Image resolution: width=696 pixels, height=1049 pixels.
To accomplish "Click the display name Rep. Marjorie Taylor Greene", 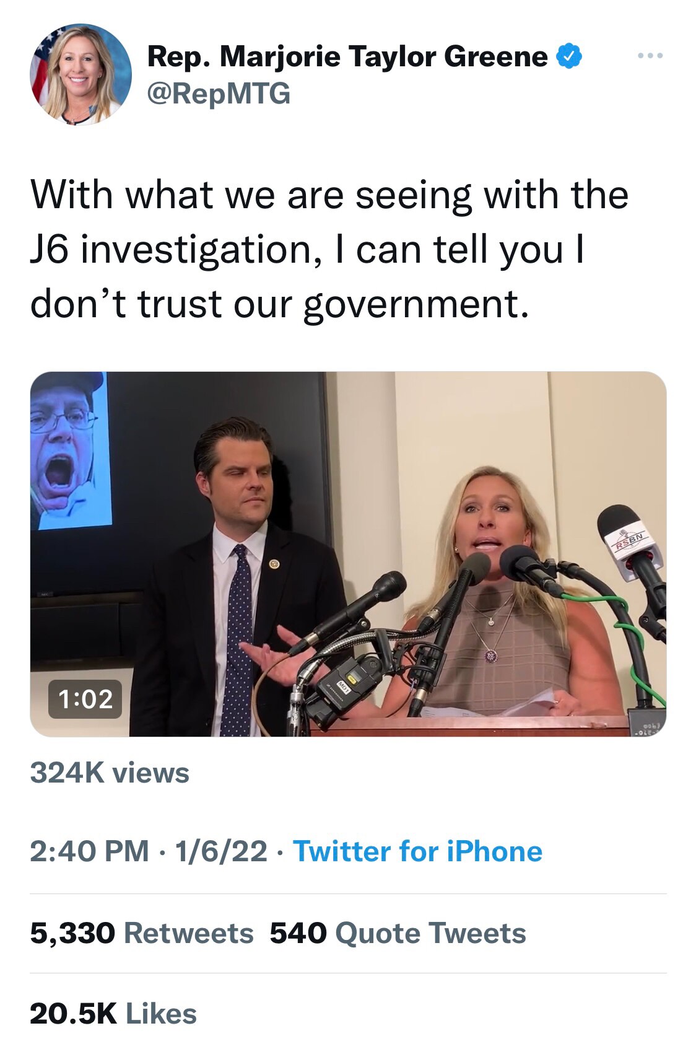I will pyautogui.click(x=347, y=56).
